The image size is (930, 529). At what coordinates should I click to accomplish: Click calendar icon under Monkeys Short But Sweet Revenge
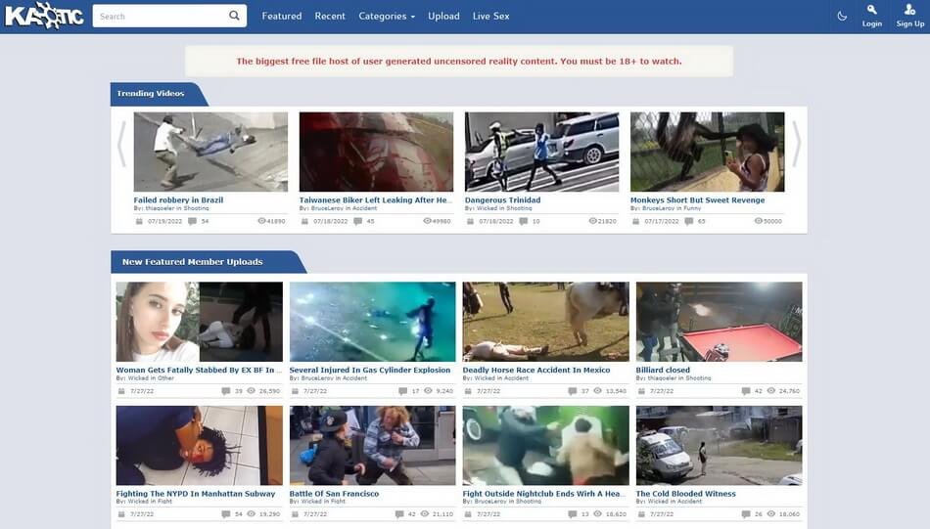[x=636, y=221]
